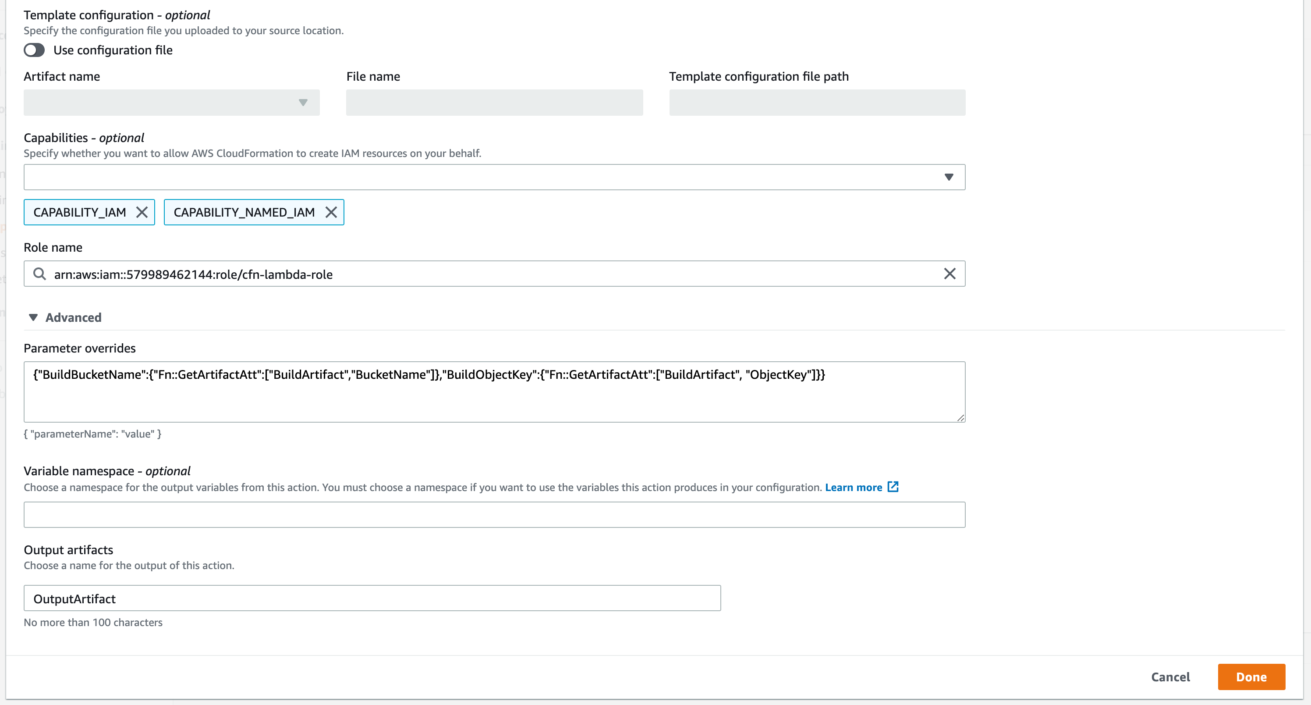Click the parameter overrides resize handle
The height and width of the screenshot is (705, 1311).
point(960,418)
